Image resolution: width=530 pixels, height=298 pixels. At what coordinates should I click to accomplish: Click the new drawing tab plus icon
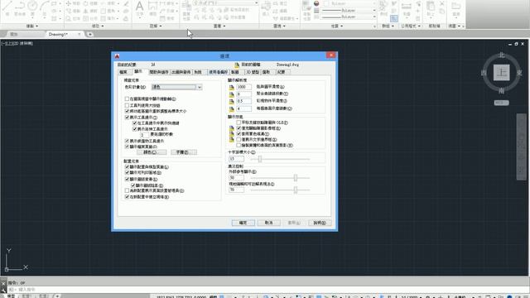click(x=90, y=34)
